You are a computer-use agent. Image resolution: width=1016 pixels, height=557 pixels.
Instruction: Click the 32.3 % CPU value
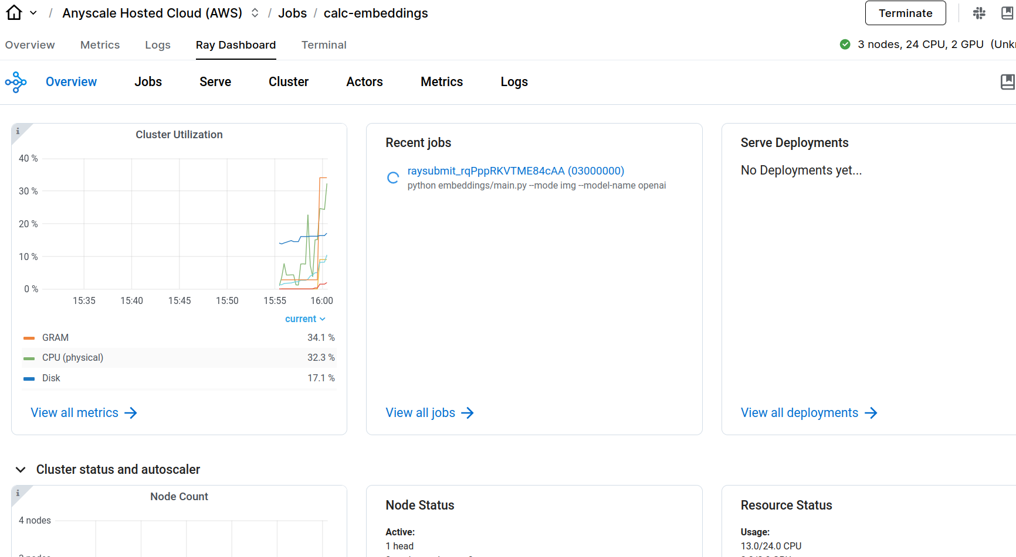321,358
